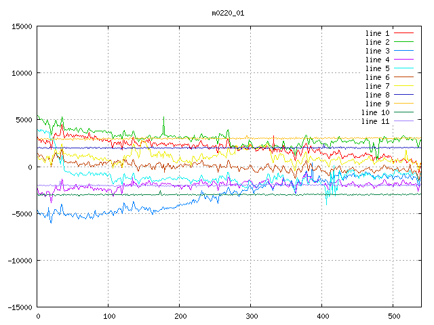Click the -5000 y-axis tick label
The height and width of the screenshot is (325, 434).
pyautogui.click(x=22, y=214)
